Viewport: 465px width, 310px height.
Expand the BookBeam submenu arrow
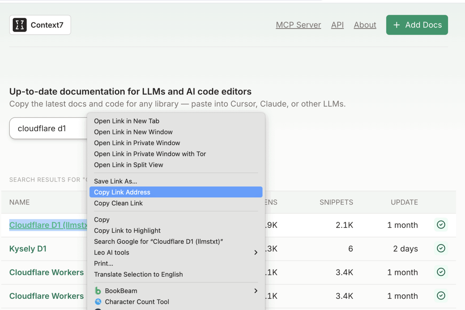coord(256,291)
